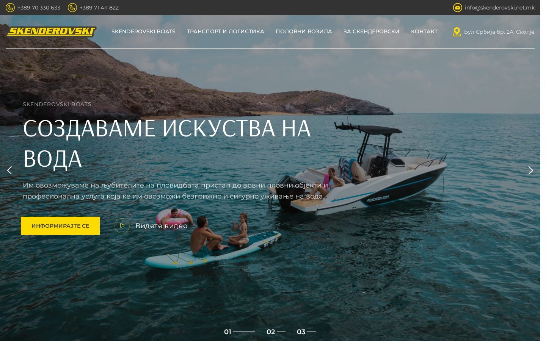
Task: Call phone number +389 71 411 822
Action: pyautogui.click(x=99, y=8)
